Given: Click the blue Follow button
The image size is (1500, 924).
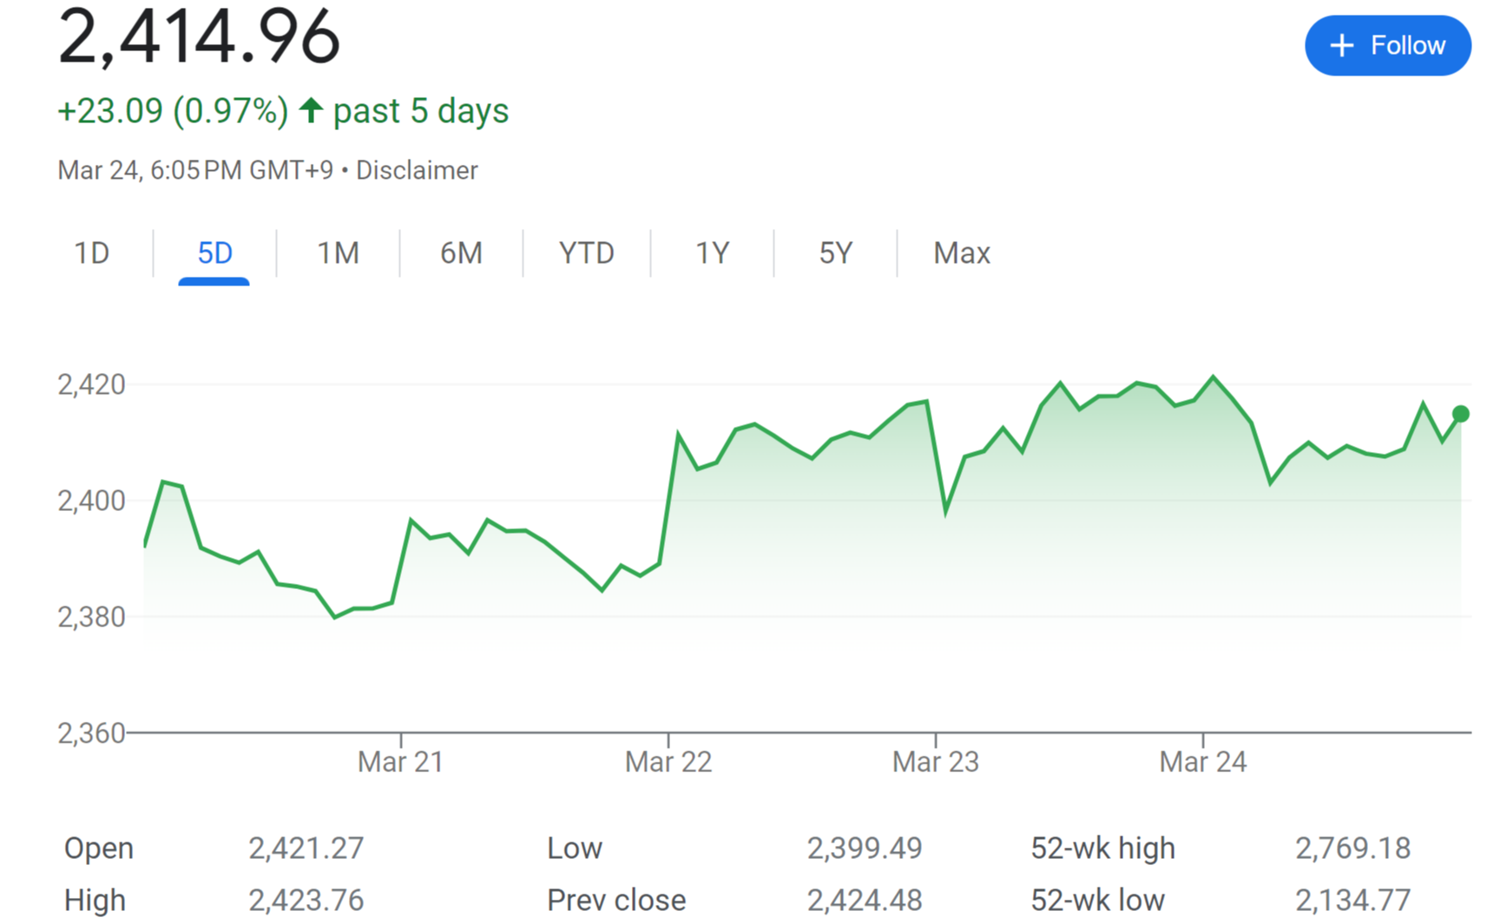Looking at the screenshot, I should [1387, 45].
